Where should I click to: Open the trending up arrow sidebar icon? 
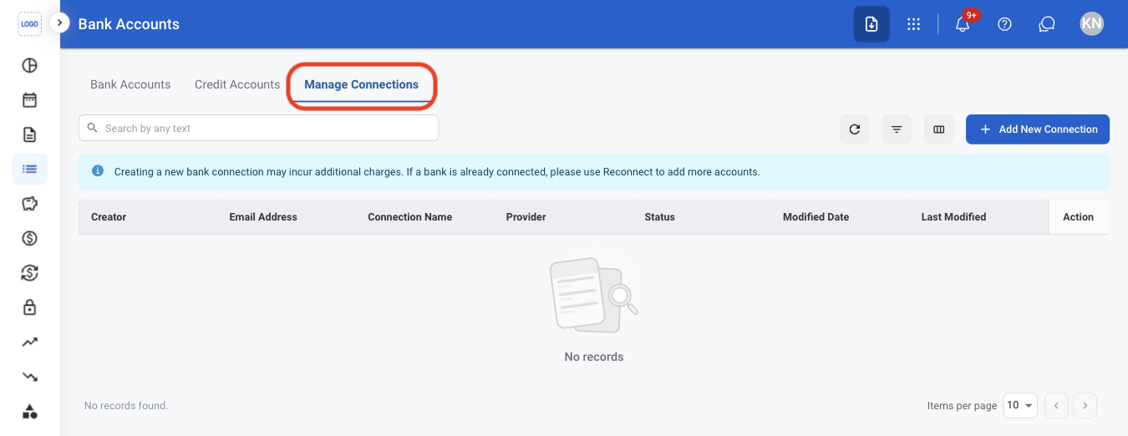click(x=29, y=342)
